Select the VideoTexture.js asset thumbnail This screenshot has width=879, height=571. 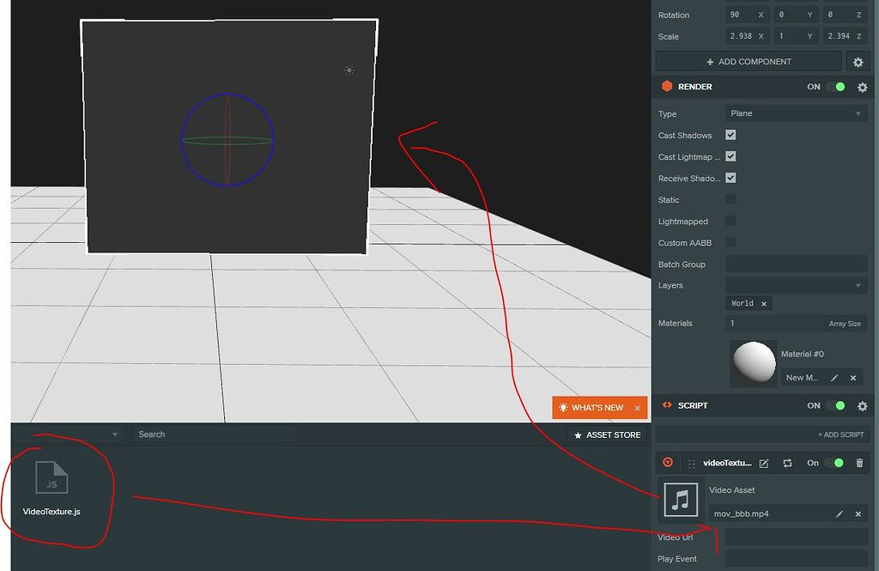click(x=52, y=479)
